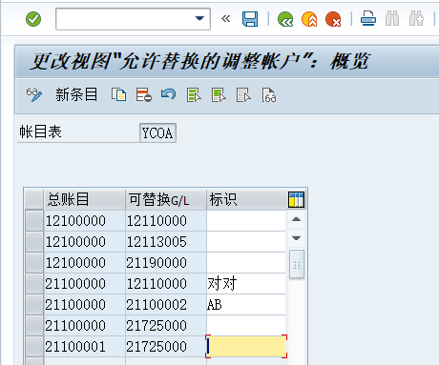Image resolution: width=439 pixels, height=365 pixels.
Task: Click the 新条目 button
Action: tap(76, 94)
